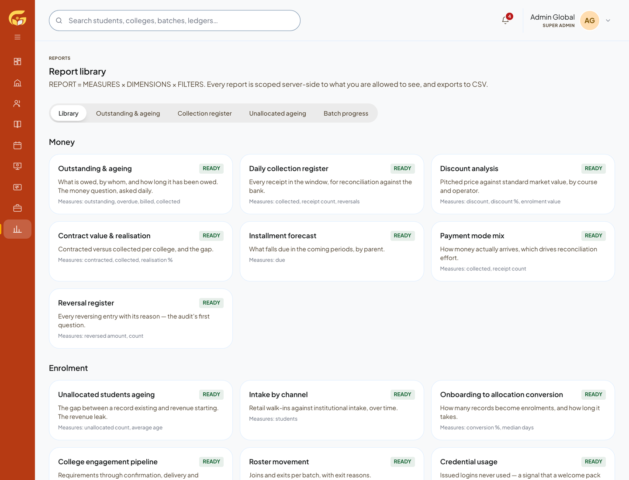629x480 pixels.
Task: Click READY badge on Installment forecast
Action: (x=402, y=236)
